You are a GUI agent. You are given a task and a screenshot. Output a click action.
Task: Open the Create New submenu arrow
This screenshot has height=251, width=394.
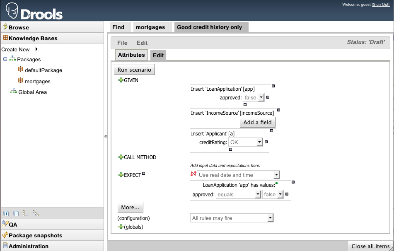[37, 49]
